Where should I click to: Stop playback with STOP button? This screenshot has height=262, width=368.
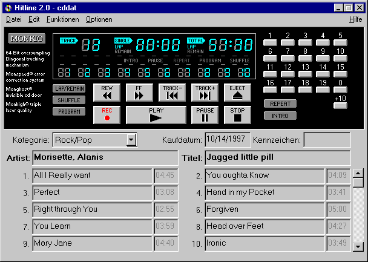[x=237, y=115]
